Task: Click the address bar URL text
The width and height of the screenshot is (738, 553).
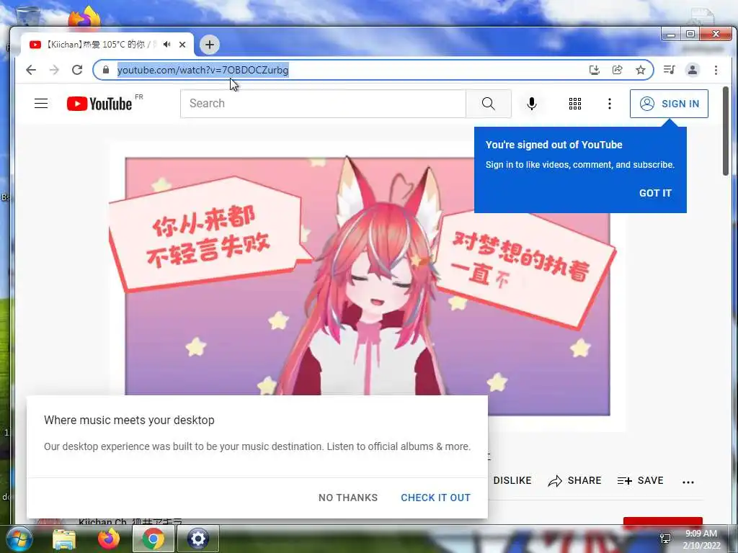Action: point(203,70)
